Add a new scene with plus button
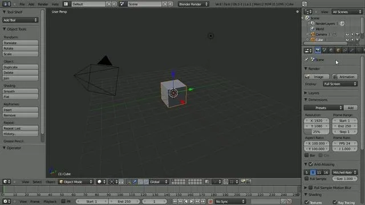Viewport: 365px width, 205px height. 165,4
